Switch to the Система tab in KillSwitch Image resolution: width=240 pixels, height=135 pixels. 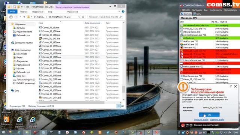tap(186, 14)
